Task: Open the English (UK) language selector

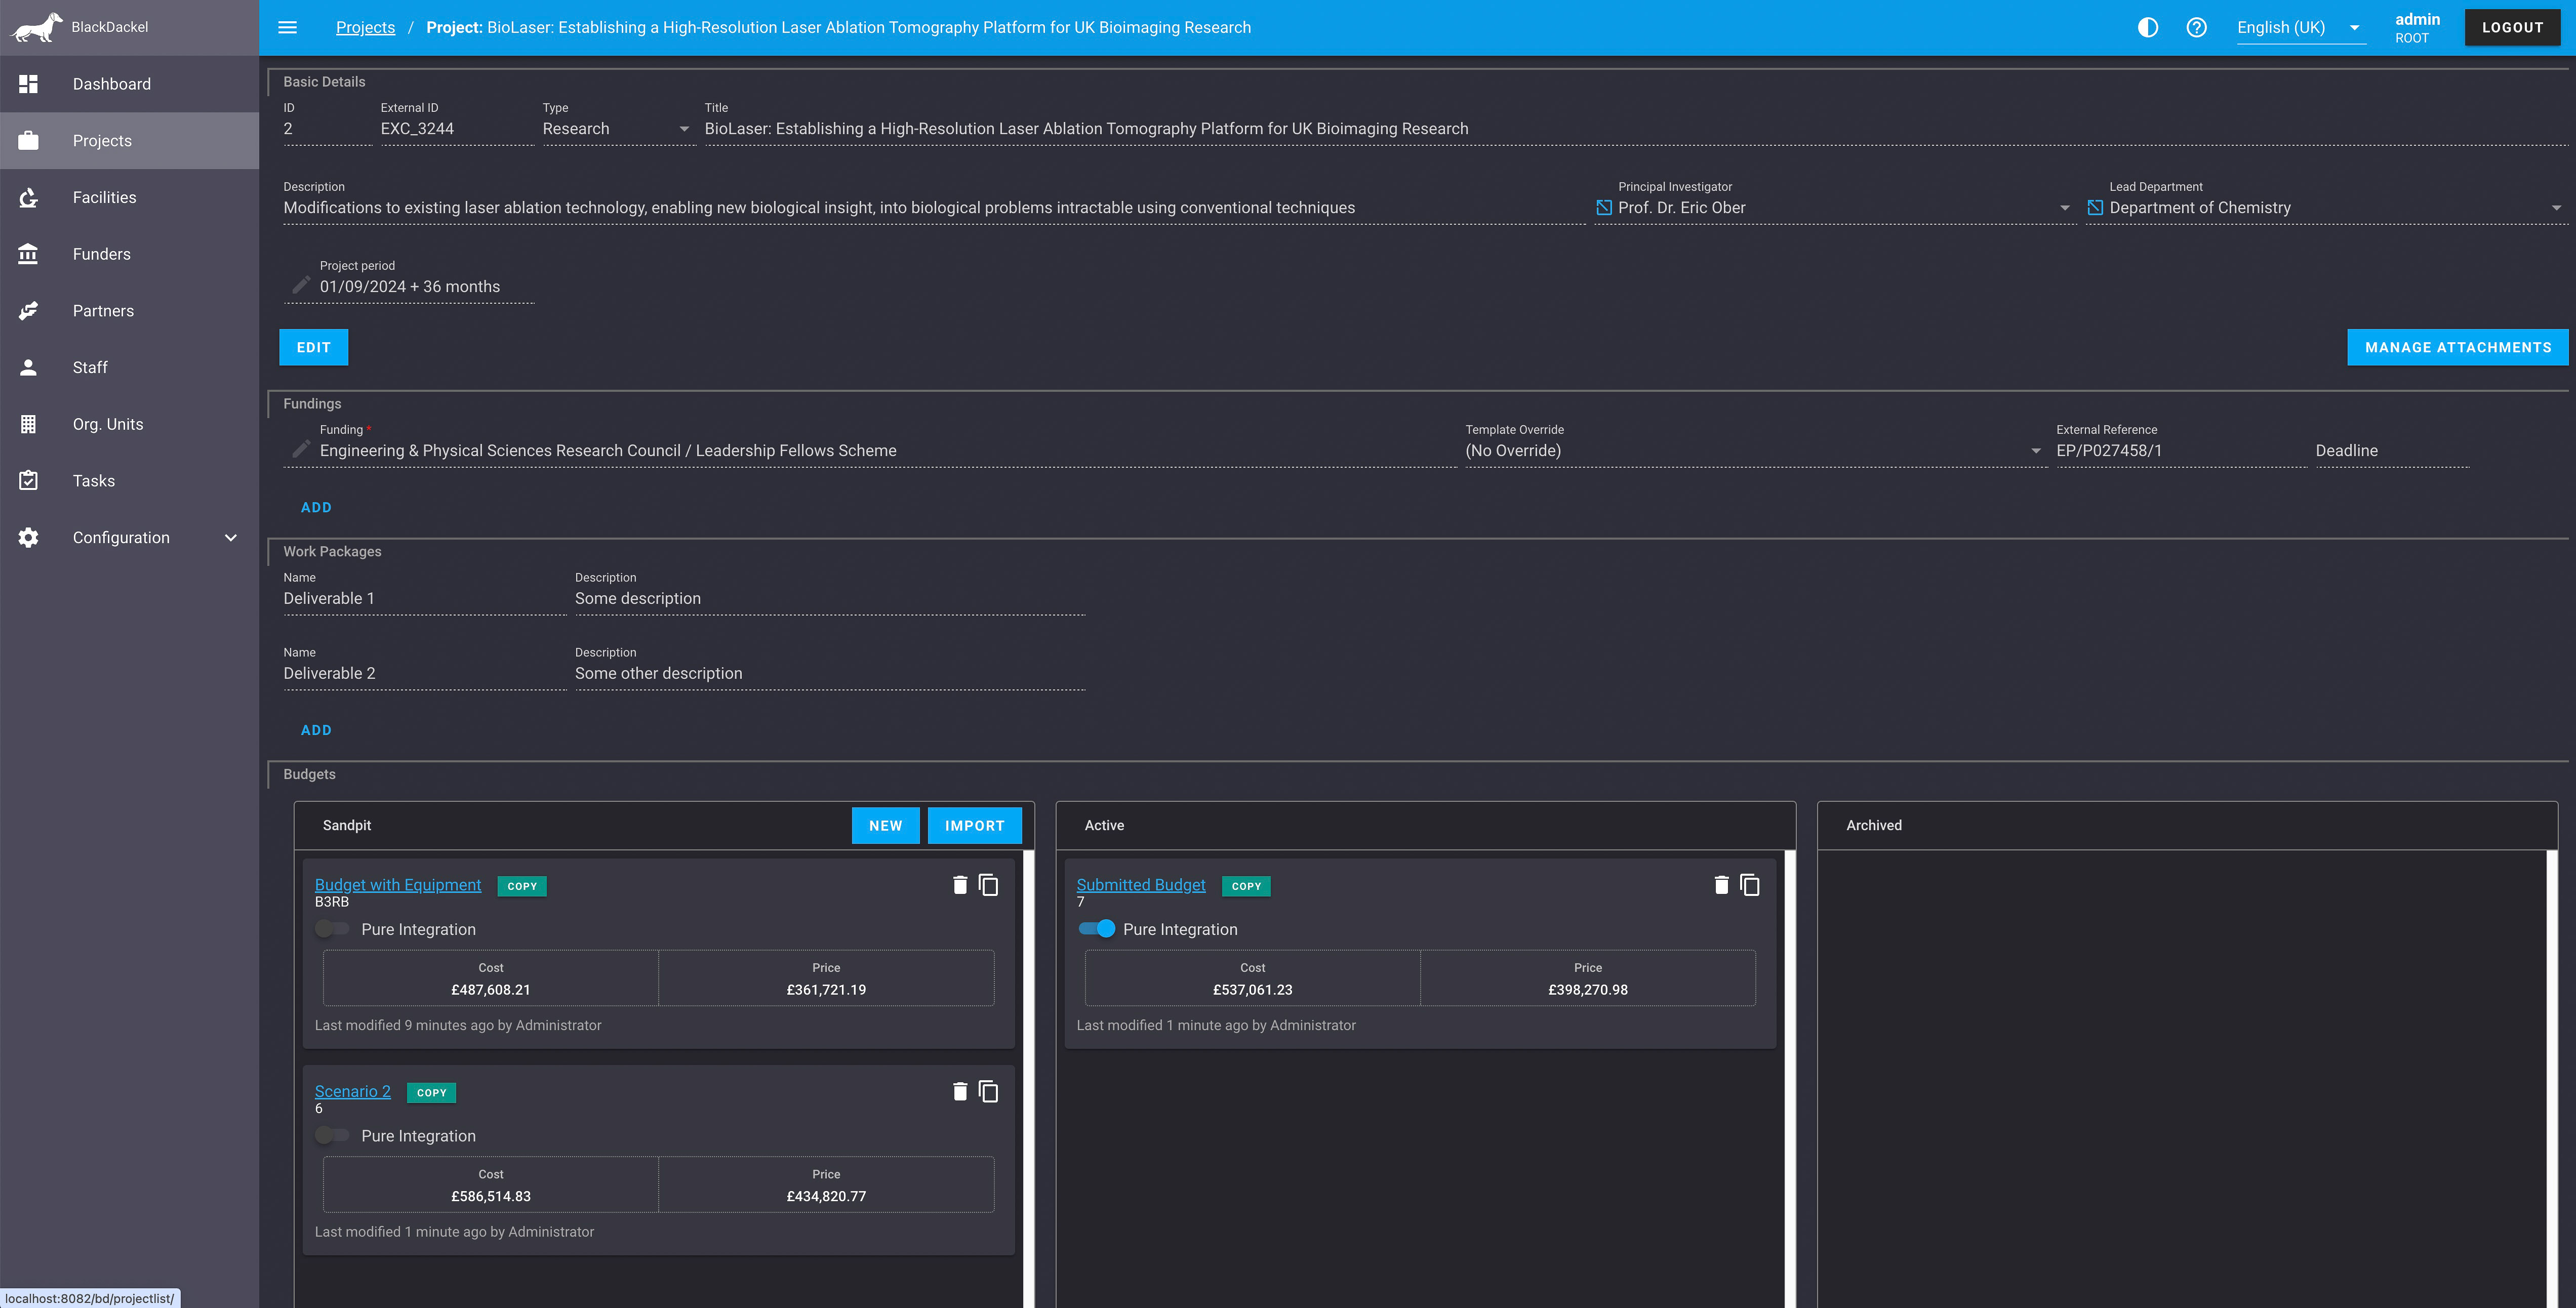Action: coord(2300,28)
